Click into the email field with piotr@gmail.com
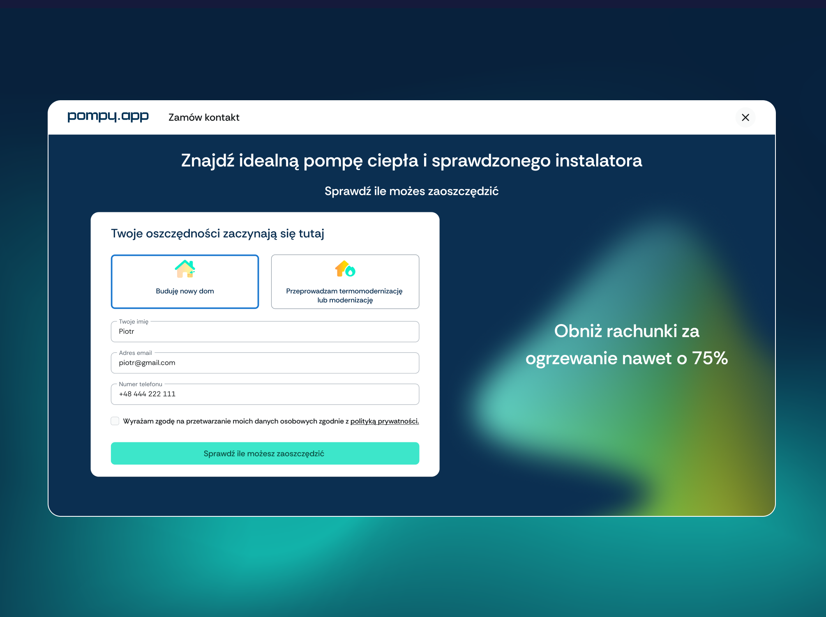The image size is (826, 617). (x=265, y=363)
